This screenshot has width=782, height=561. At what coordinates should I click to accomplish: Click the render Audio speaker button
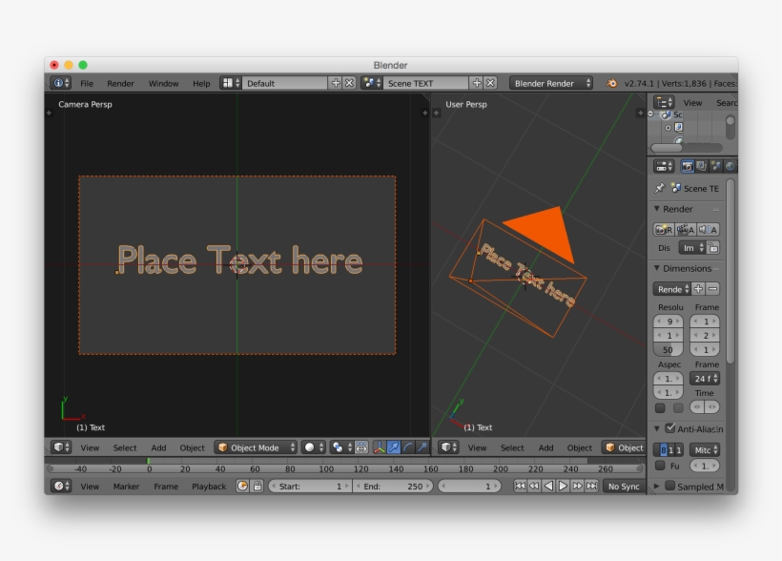[708, 230]
